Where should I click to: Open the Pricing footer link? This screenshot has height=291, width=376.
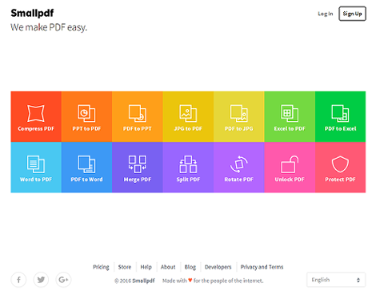(x=101, y=267)
